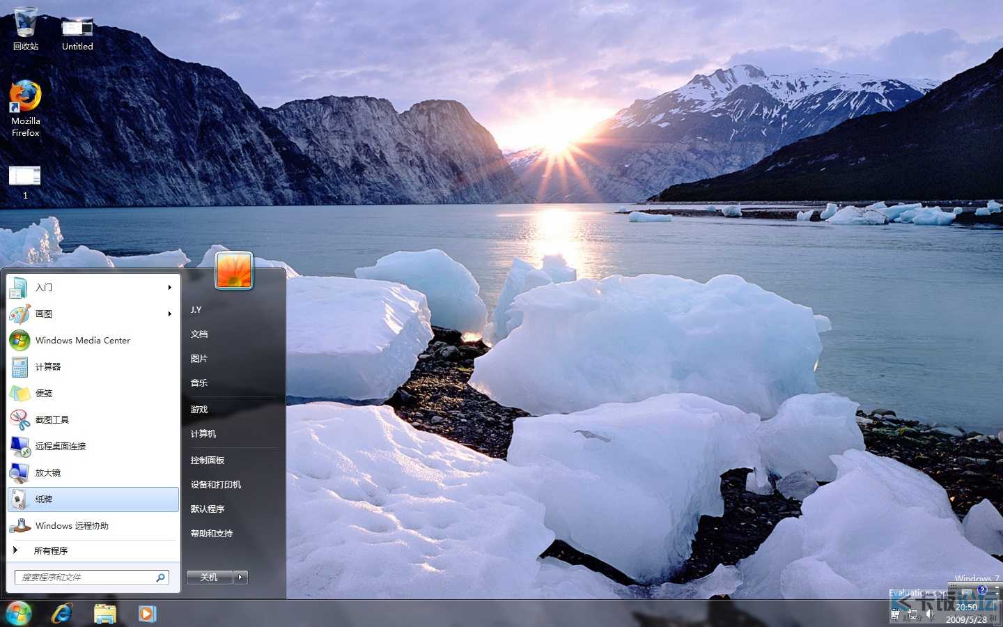Screen dimensions: 1003x627
Task: Open 音乐 music
Action: click(x=199, y=382)
